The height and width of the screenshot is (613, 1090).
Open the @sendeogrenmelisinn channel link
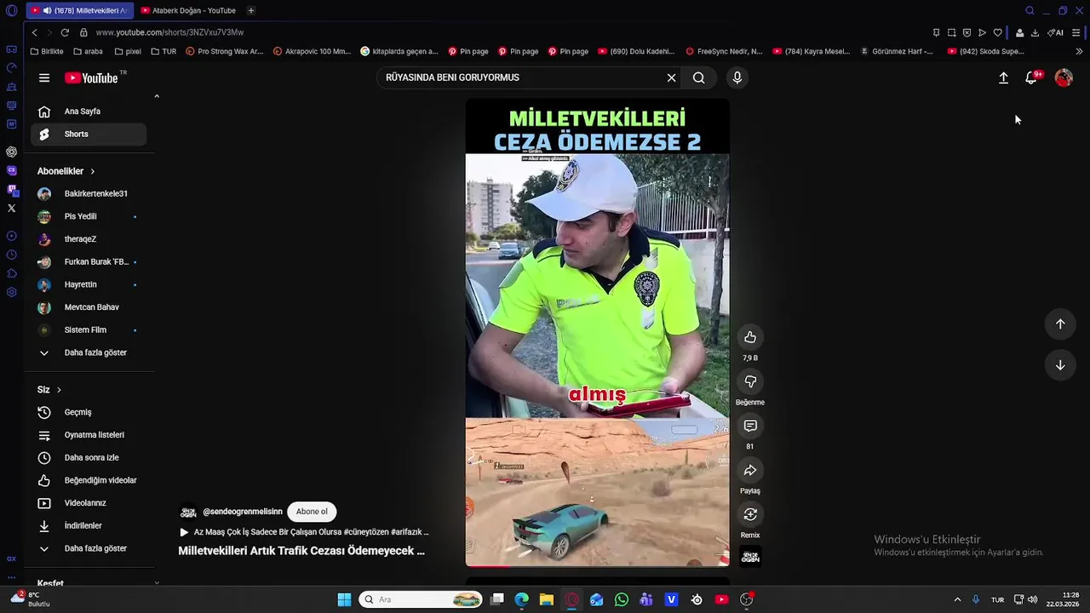point(243,512)
